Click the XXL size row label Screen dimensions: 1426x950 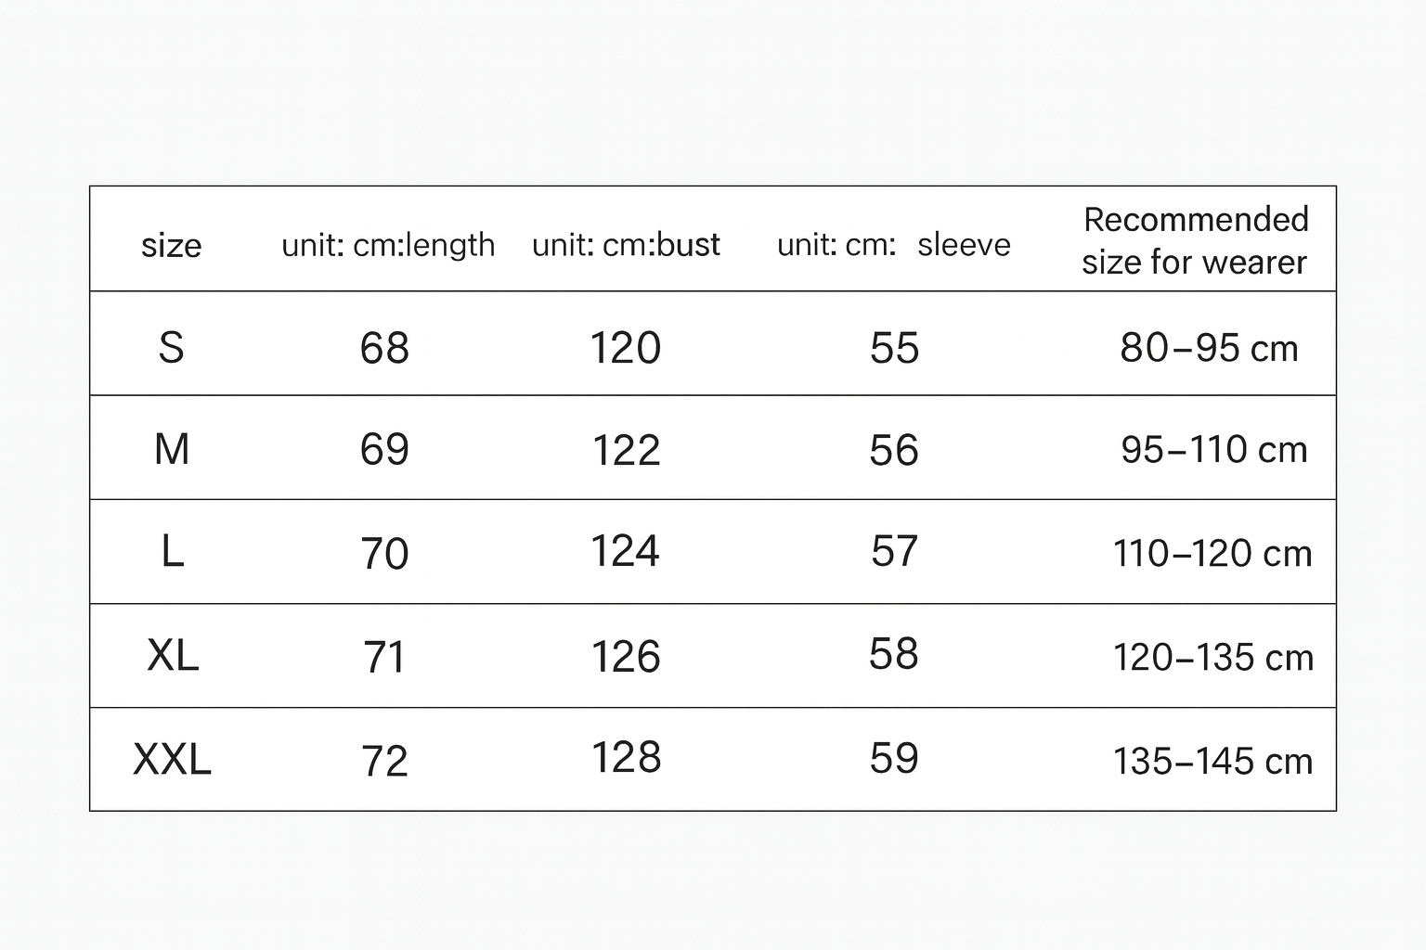[173, 760]
